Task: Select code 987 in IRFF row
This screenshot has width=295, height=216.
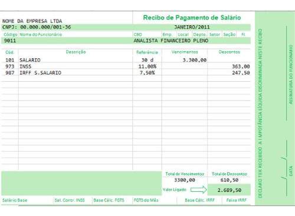Action: [10, 73]
